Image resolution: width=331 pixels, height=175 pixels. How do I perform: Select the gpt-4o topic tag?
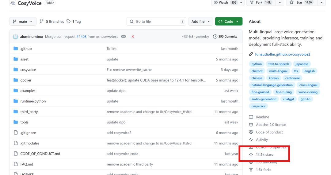[x=306, y=99]
